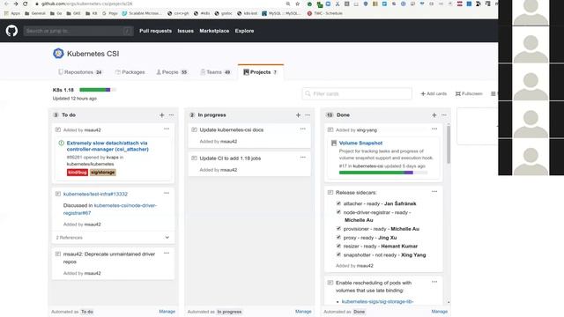The width and height of the screenshot is (564, 317).
Task: Bookmark this page star icon
Action: coord(298,4)
